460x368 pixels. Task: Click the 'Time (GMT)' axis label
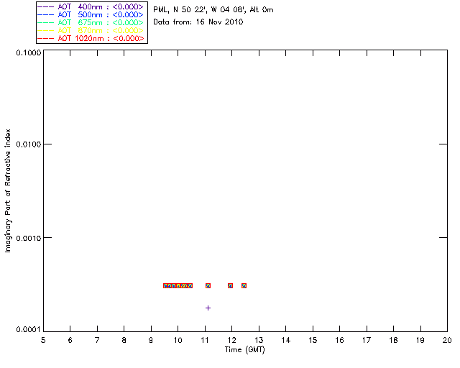245,350
